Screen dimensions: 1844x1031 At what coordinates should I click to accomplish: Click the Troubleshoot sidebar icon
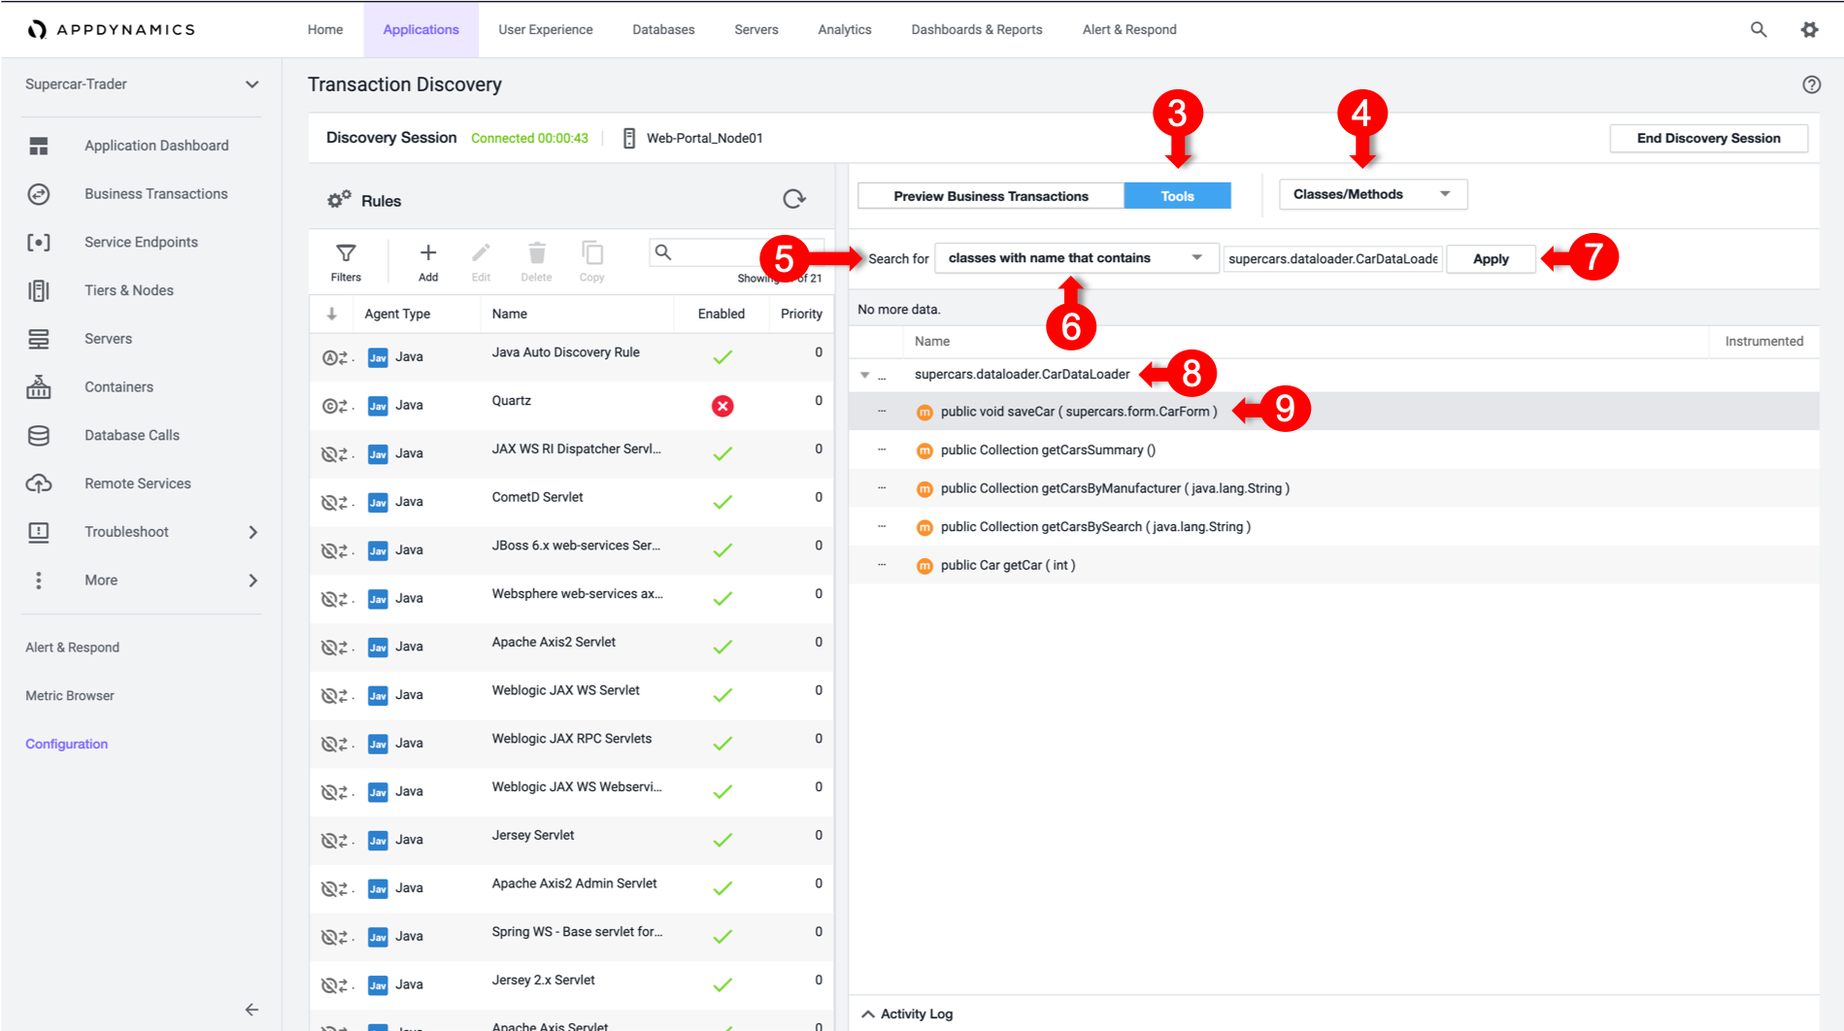(x=39, y=532)
